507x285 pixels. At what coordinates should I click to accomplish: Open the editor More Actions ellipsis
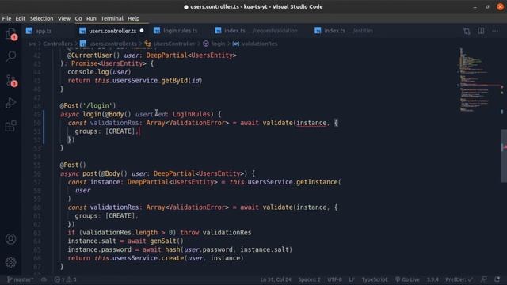[x=495, y=31]
